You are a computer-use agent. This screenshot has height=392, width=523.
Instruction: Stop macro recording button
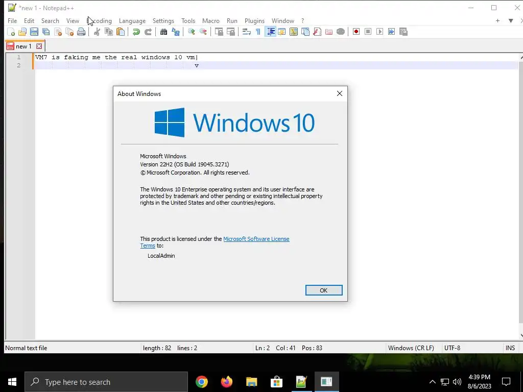click(368, 32)
